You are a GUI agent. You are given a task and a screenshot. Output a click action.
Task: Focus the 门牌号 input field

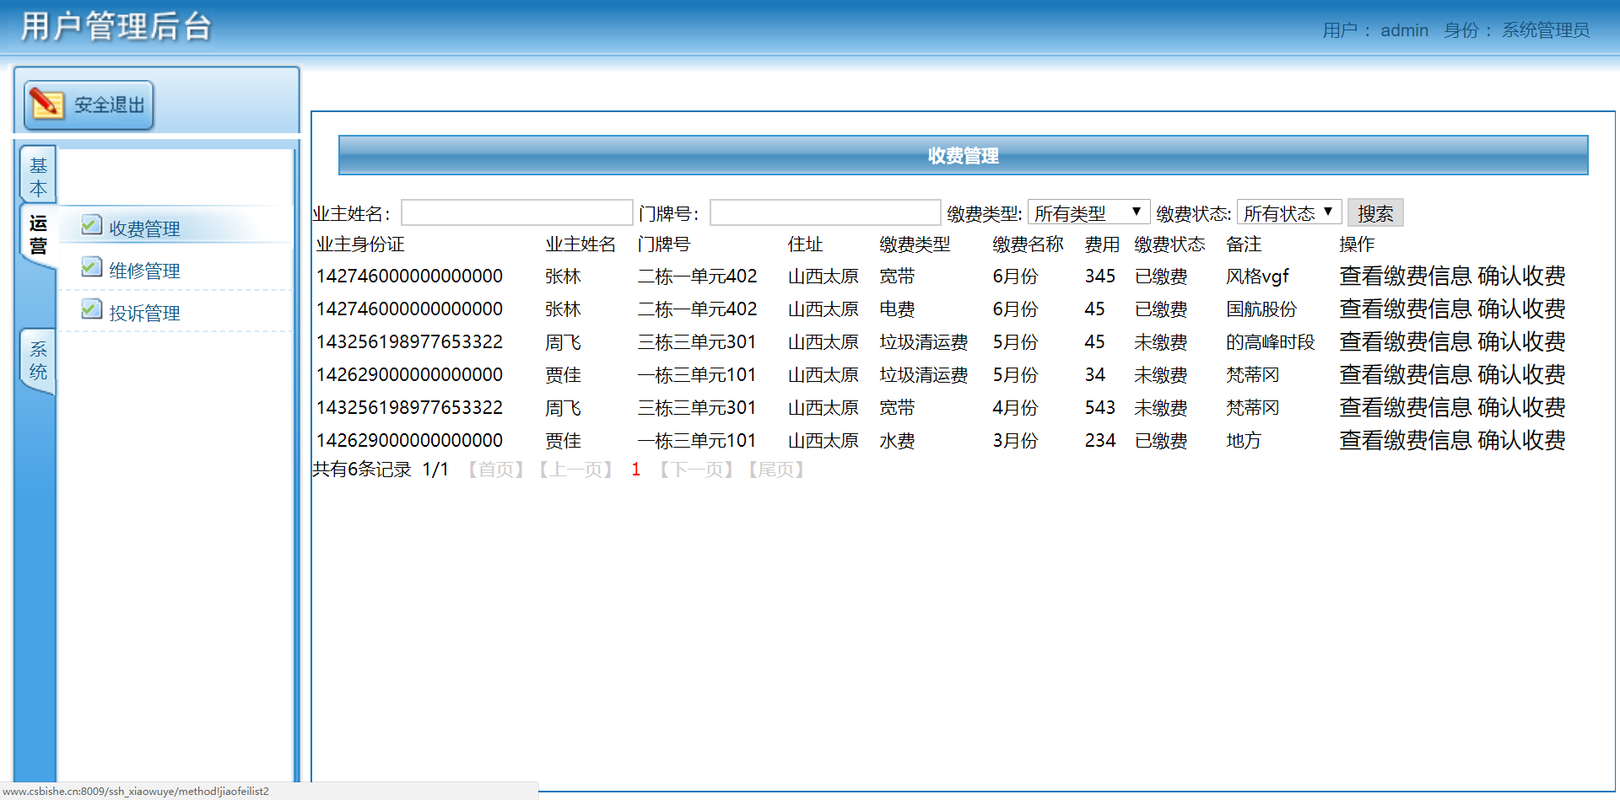click(x=825, y=212)
